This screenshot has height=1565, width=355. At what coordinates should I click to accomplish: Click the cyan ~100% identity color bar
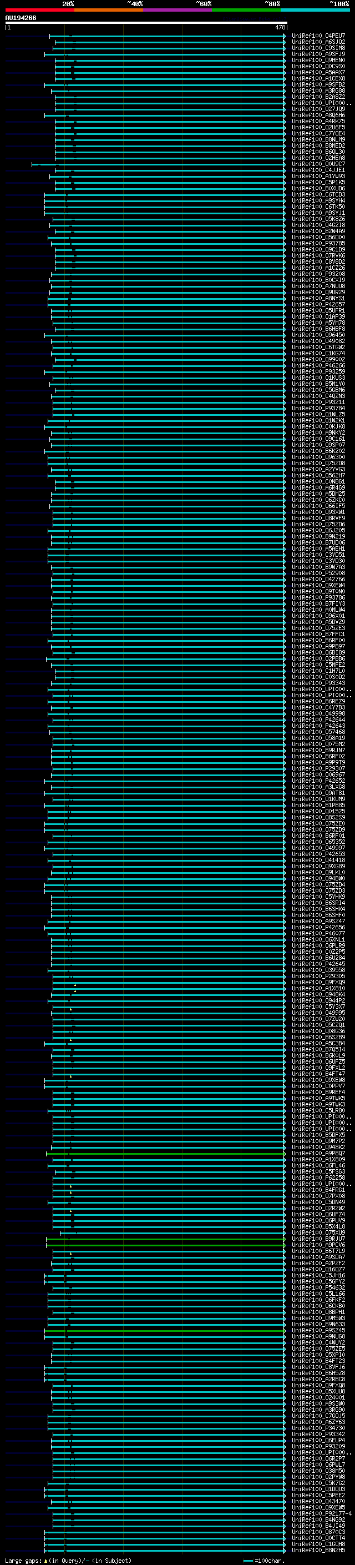(x=315, y=10)
